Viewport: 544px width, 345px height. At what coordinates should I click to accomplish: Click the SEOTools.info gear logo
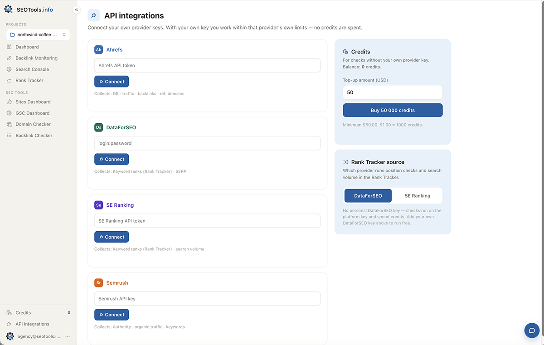[8, 9]
